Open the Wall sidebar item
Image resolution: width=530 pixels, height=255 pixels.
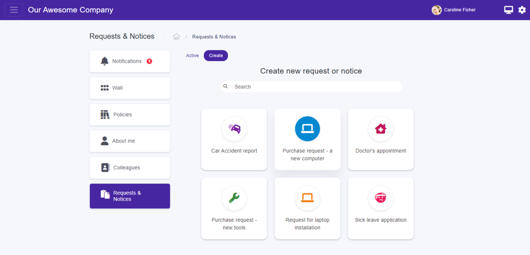click(130, 88)
